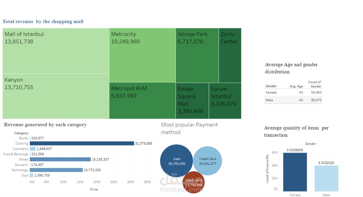Click the Clothing category label
The width and height of the screenshot is (363, 197).
[22, 143]
